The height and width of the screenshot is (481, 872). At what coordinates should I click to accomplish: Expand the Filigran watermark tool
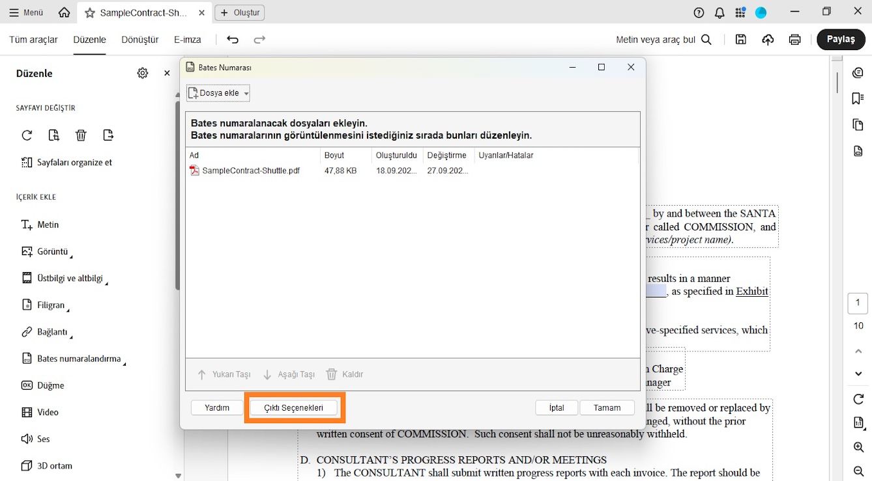(45, 305)
